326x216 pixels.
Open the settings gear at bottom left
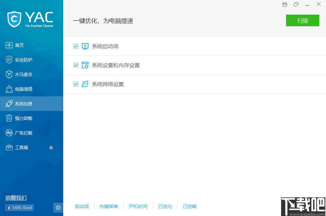pos(58,207)
